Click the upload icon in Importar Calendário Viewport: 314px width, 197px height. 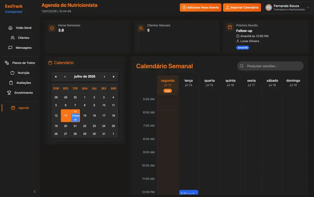tap(227, 7)
